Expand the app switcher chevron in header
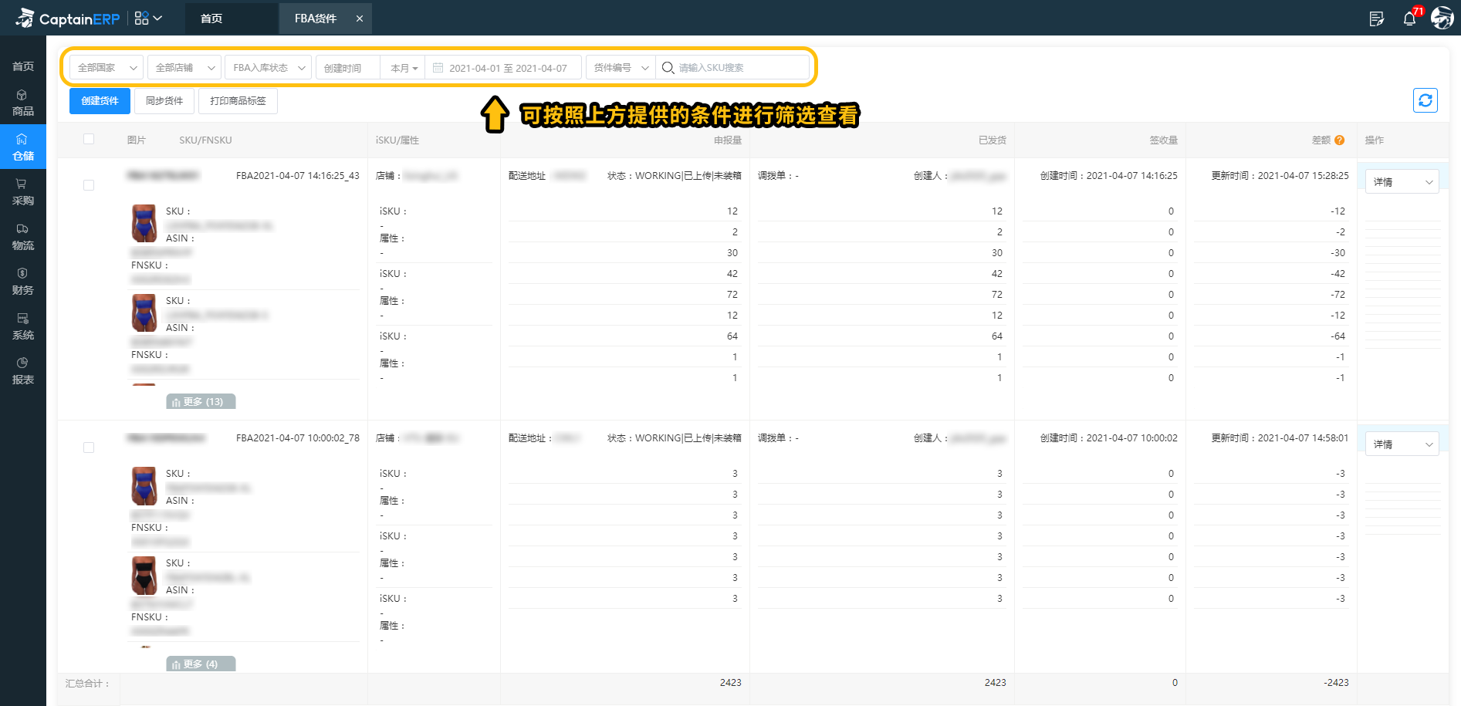Image resolution: width=1461 pixels, height=706 pixels. pos(157,18)
